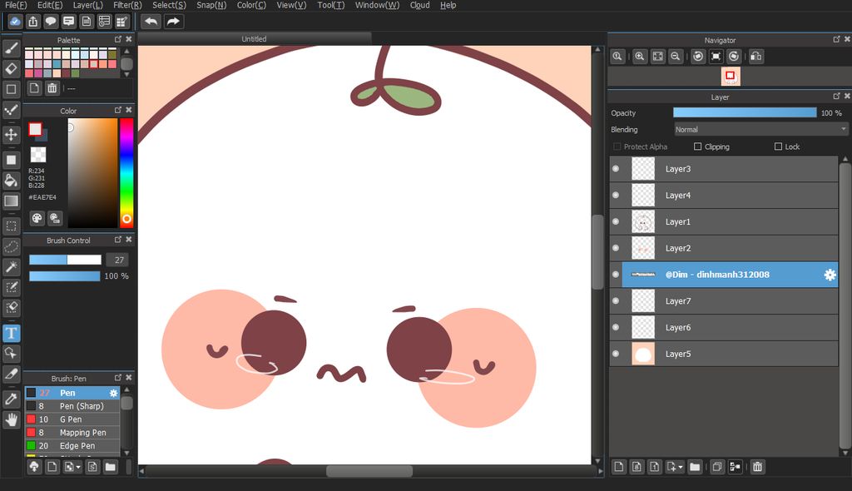Hide Layer4 using its eye toggle

point(616,196)
